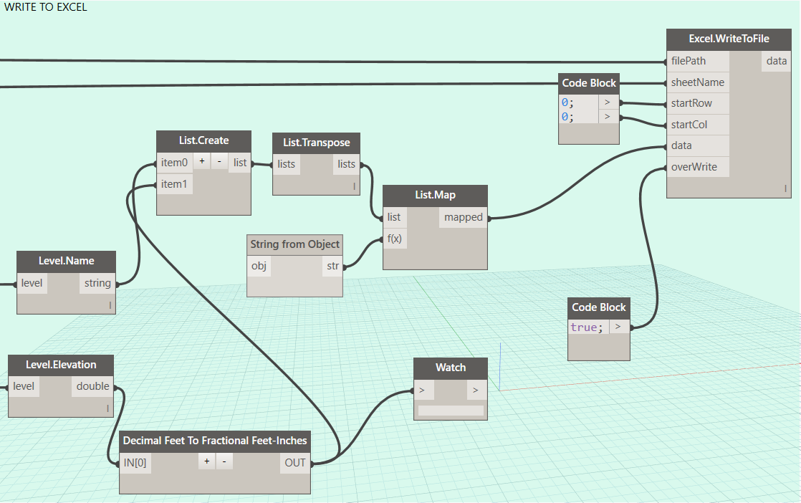Click the output port beside true;
This screenshot has height=503, width=801.
[618, 327]
